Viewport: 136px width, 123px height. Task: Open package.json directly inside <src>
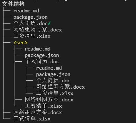pos(42,55)
